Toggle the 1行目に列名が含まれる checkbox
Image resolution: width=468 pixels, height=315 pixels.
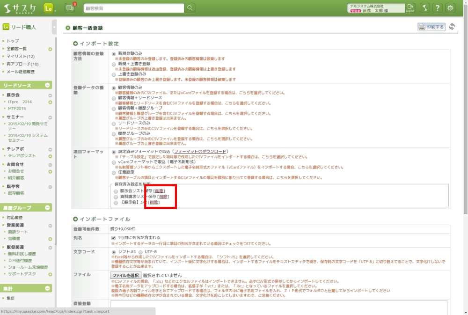(114, 238)
